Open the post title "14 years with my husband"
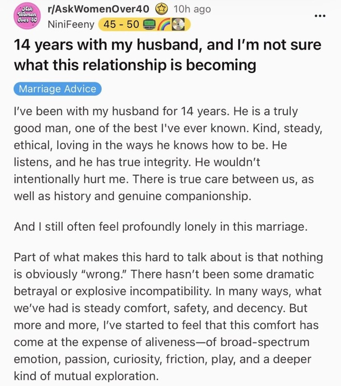The image size is (341, 386). point(167,46)
